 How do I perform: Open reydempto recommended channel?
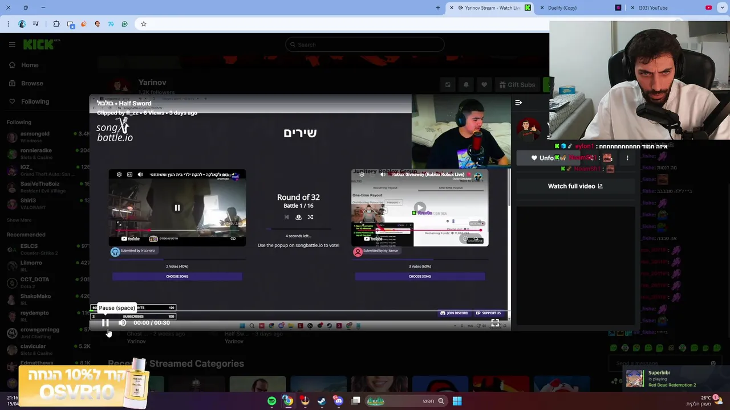(x=46, y=315)
